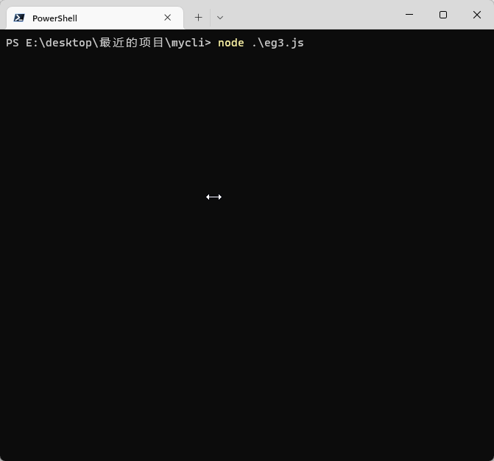This screenshot has width=494, height=461.
Task: Close the terminal window
Action: pyautogui.click(x=477, y=15)
